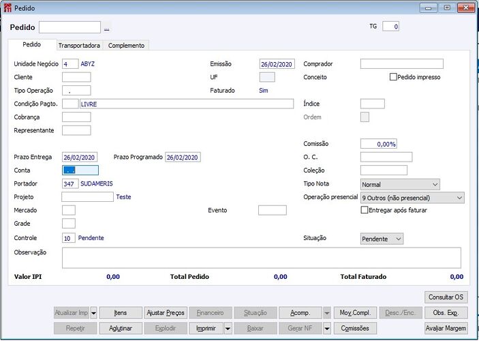This screenshot has height=341, width=479.
Task: Open the Atualizar Imp arrow dropdown
Action: coord(94,313)
